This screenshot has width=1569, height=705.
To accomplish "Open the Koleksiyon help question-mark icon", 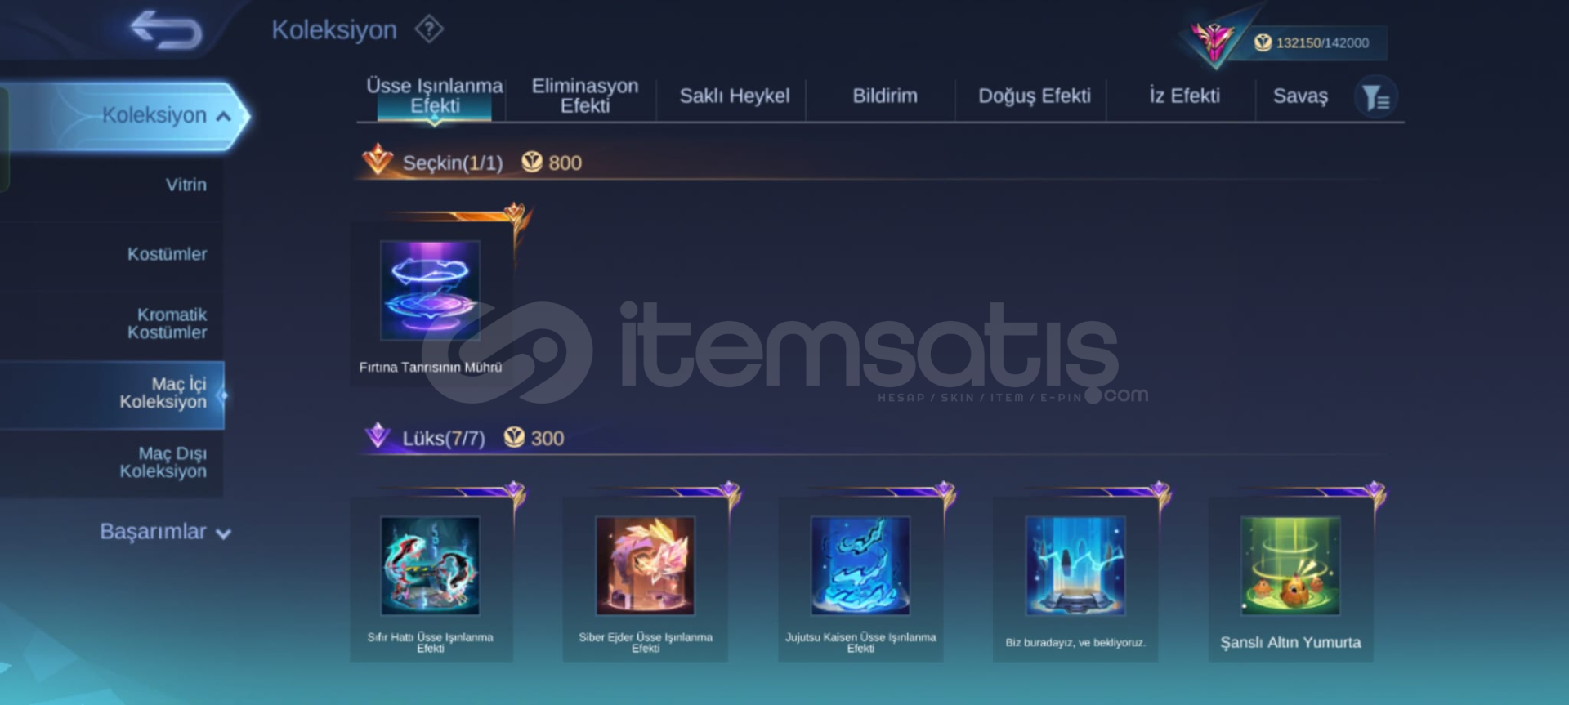I will (429, 30).
